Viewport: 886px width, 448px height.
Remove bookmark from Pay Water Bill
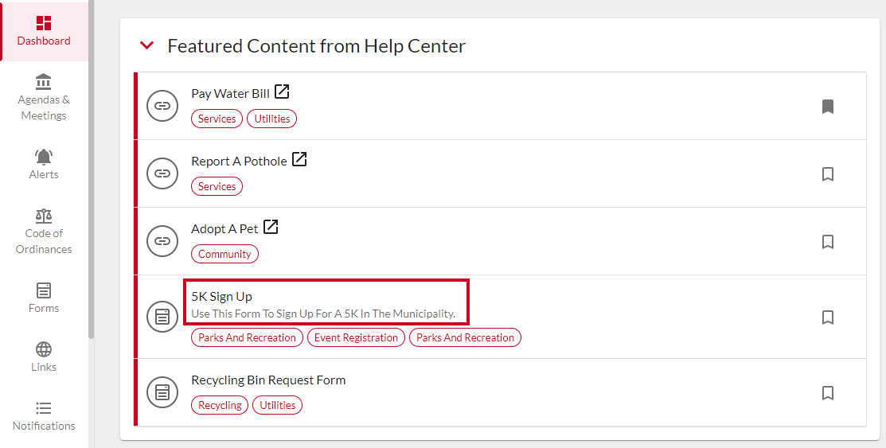(x=828, y=106)
